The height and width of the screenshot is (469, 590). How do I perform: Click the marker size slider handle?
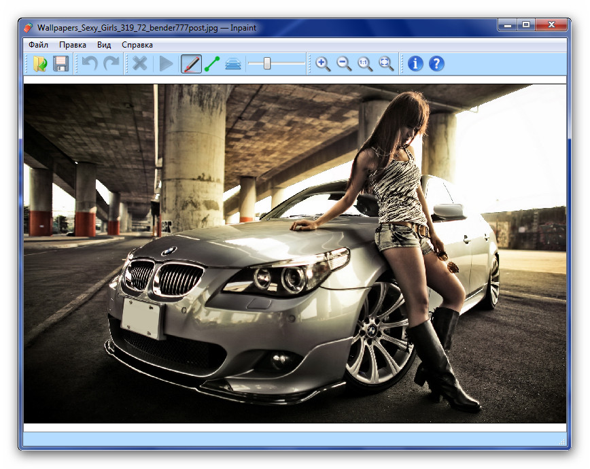(x=267, y=64)
